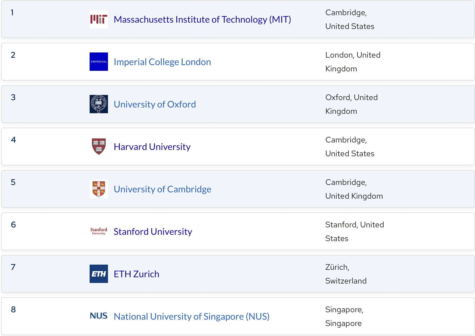Click the Singapore, Singapore location text
Image resolution: width=475 pixels, height=336 pixels.
pos(344,316)
